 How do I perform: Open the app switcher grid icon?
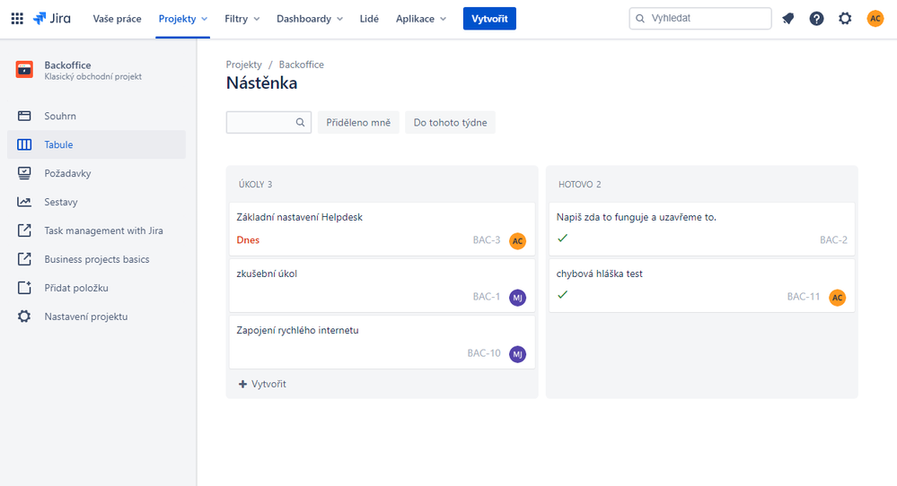click(17, 18)
